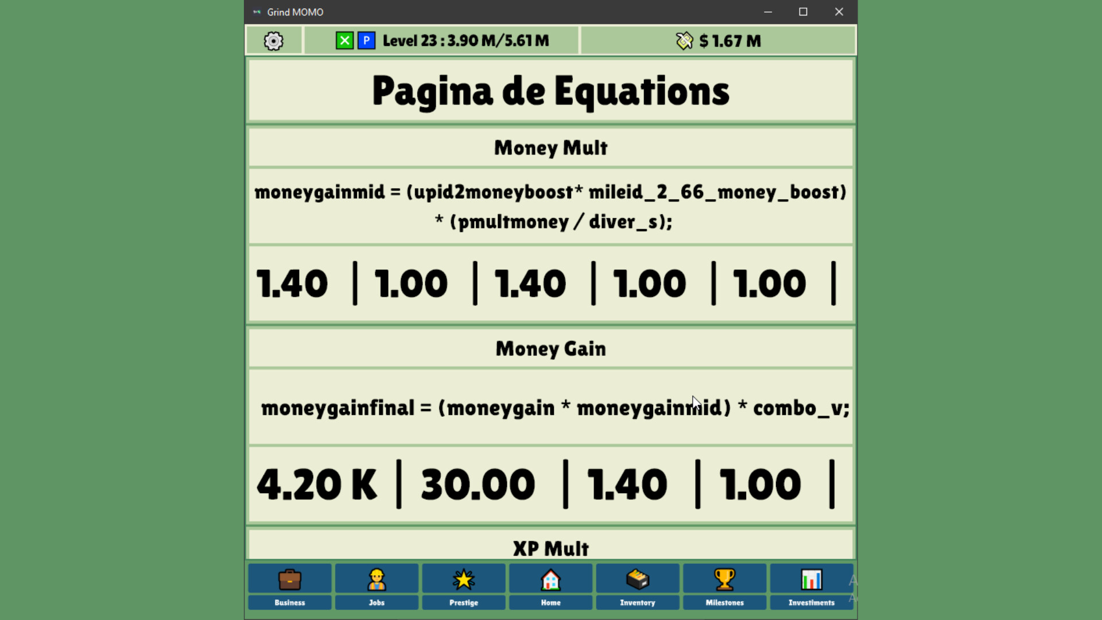This screenshot has height=620, width=1102.
Task: Go to Home via the house icon
Action: point(550,579)
